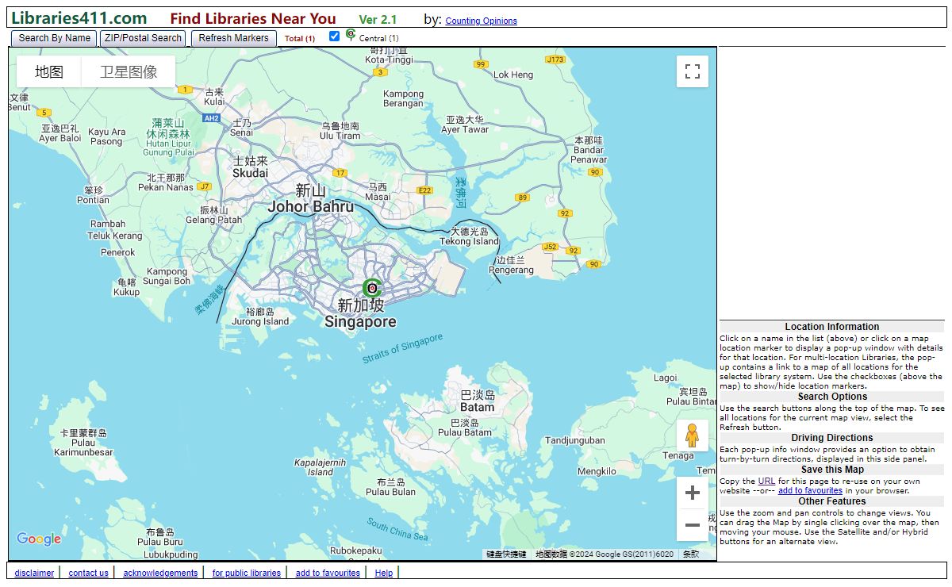Open the for public libraries link
952x587 pixels.
pyautogui.click(x=247, y=573)
